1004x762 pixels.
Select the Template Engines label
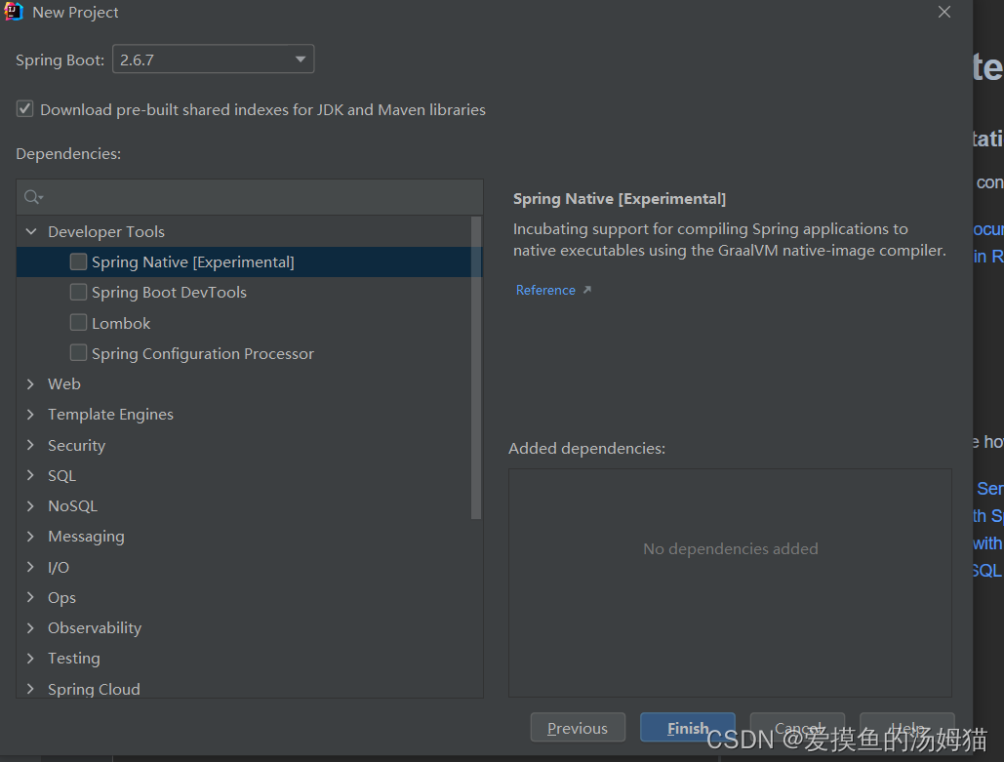pos(111,415)
